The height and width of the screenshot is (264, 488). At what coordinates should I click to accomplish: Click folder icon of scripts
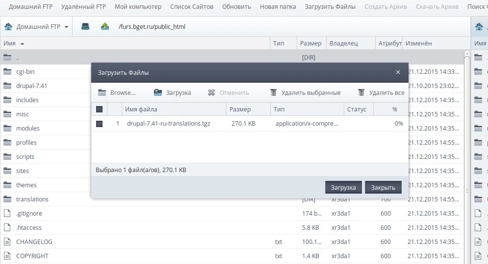(7, 156)
